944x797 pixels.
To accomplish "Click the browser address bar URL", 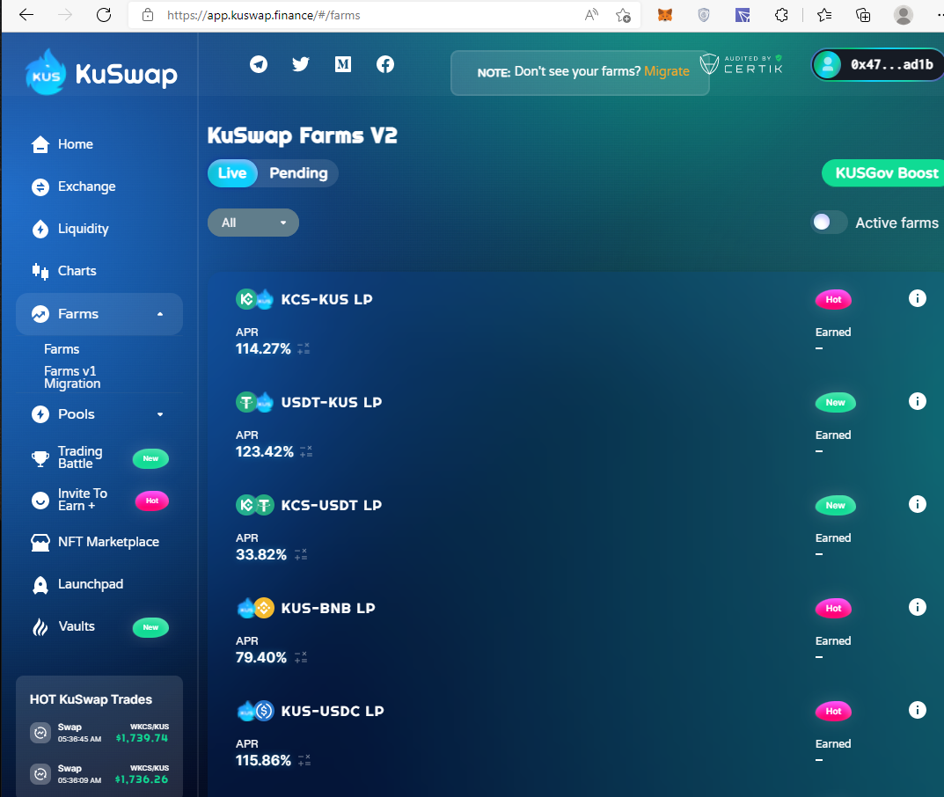I will click(264, 15).
